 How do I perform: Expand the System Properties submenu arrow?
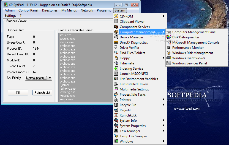pyautogui.click(x=164, y=126)
